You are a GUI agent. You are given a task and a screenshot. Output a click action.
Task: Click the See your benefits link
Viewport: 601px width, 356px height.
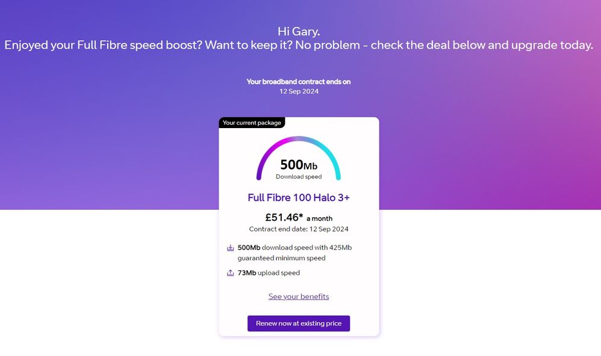[299, 296]
